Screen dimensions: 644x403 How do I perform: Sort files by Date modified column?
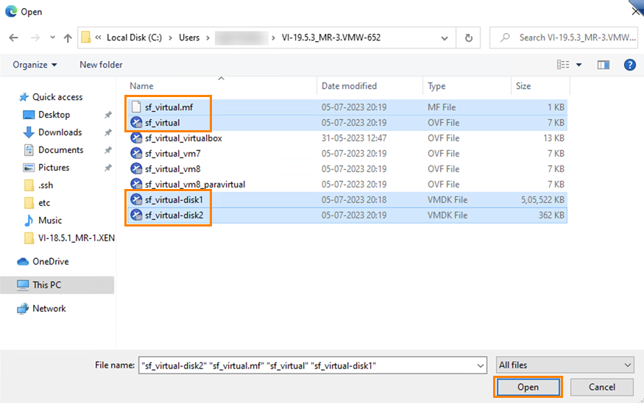(349, 86)
